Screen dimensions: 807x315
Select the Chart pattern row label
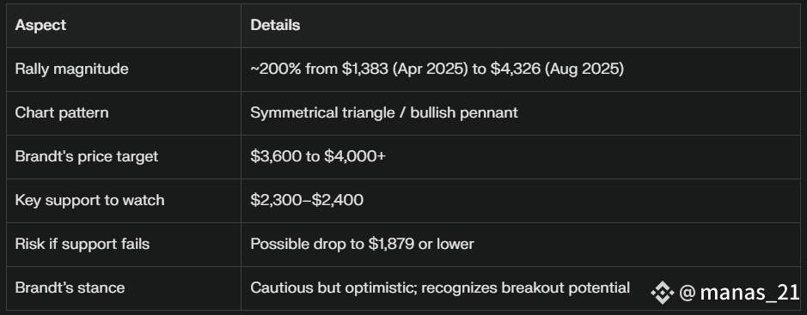pos(62,112)
